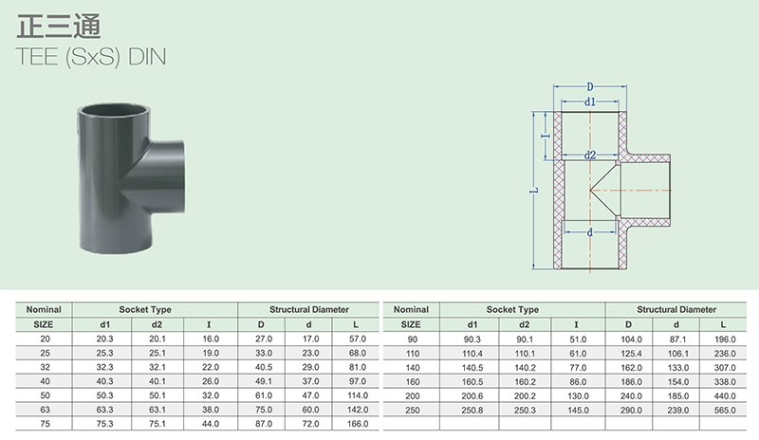The height and width of the screenshot is (440, 759).
Task: Click the d1 label in the diagram
Action: coord(589,101)
